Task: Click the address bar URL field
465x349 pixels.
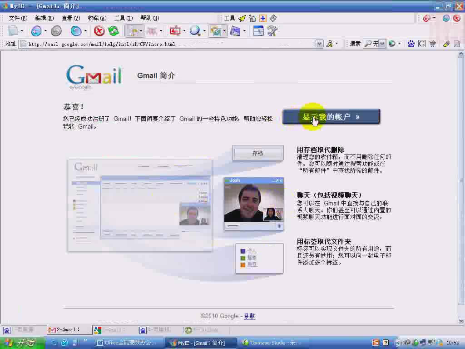Action: 171,44
